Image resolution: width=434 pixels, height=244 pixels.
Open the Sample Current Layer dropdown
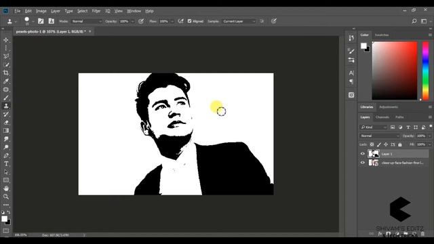(239, 21)
